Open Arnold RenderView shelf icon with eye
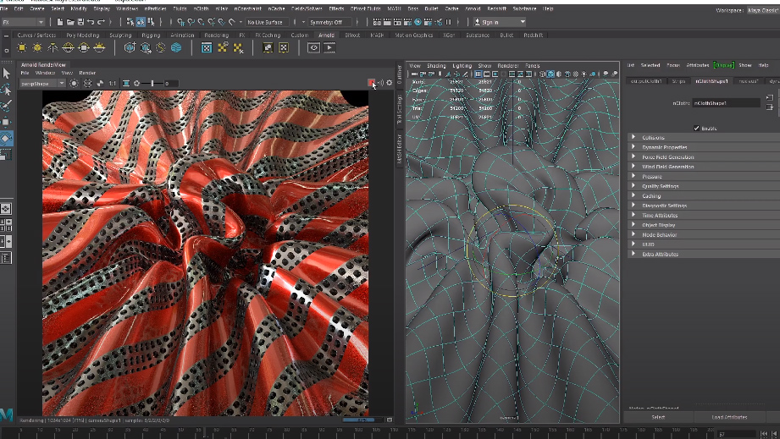Image resolution: width=780 pixels, height=439 pixels. pos(313,48)
